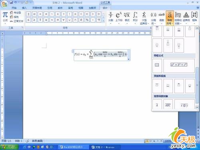200x150 pixels.
Task: Select Normal Text (正常文本) option
Action: click(x=17, y=21)
